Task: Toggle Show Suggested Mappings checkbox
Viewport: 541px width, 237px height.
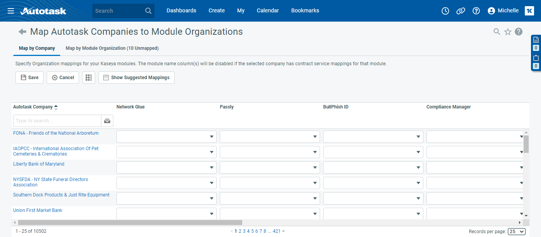Action: (106, 78)
